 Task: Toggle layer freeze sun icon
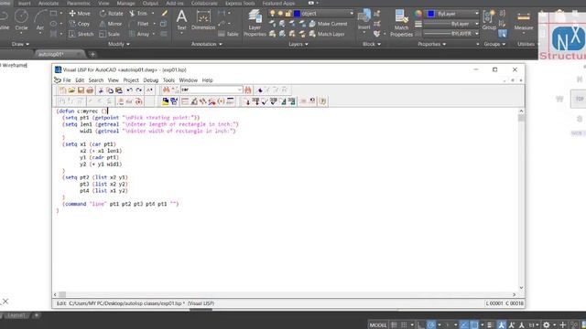click(280, 14)
